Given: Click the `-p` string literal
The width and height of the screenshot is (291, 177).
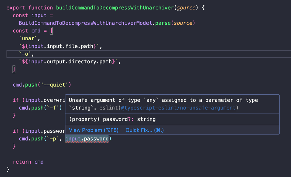Looking at the screenshot, I should (53, 139).
